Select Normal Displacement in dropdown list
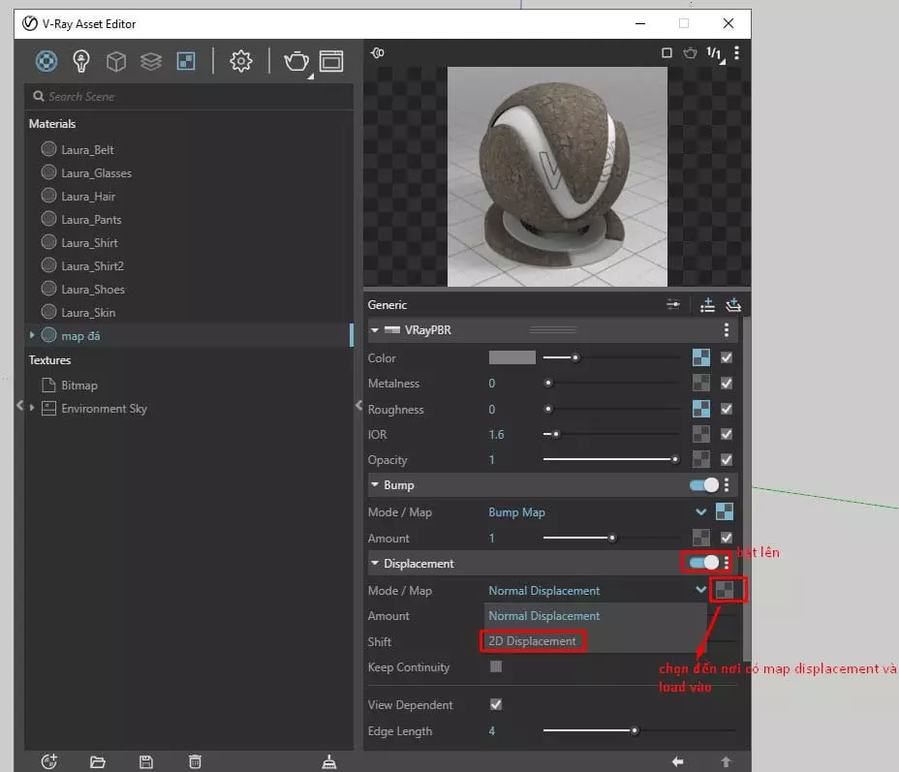Image resolution: width=899 pixels, height=772 pixels. pyautogui.click(x=543, y=616)
